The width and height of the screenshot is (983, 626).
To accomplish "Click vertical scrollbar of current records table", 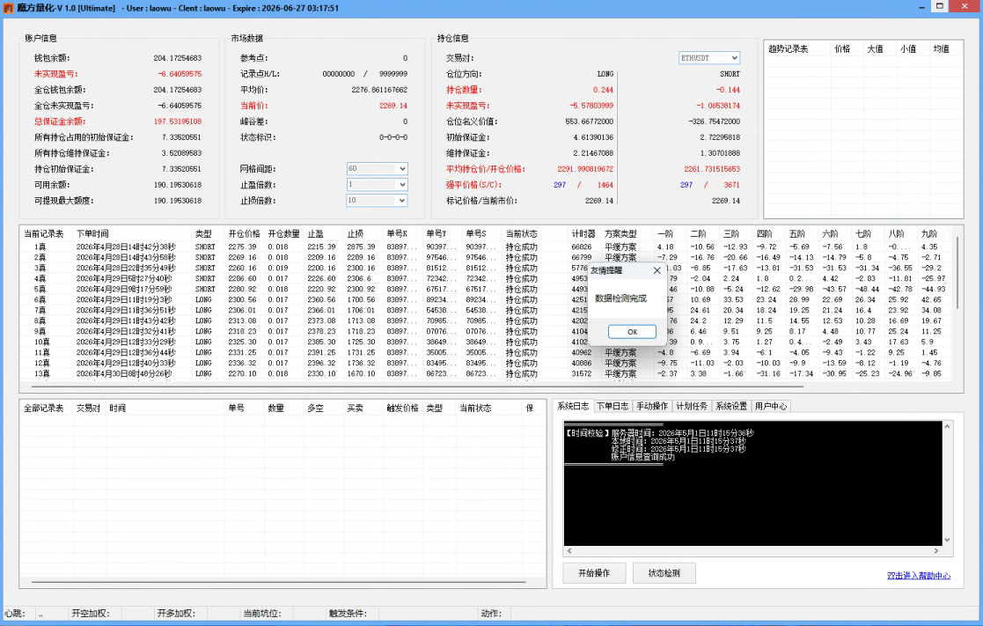I will [x=957, y=273].
